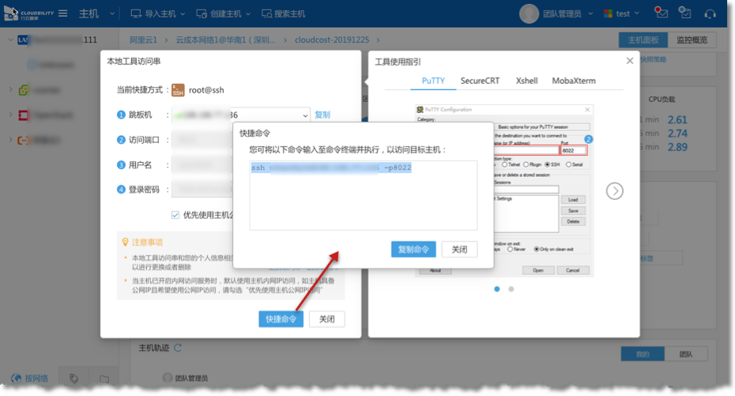Click the first carousel dot indicator
This screenshot has width=735, height=396.
pos(497,289)
